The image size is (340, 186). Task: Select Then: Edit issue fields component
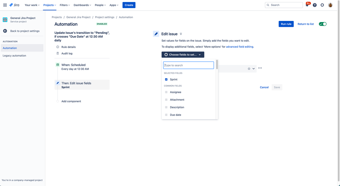pyautogui.click(x=82, y=85)
